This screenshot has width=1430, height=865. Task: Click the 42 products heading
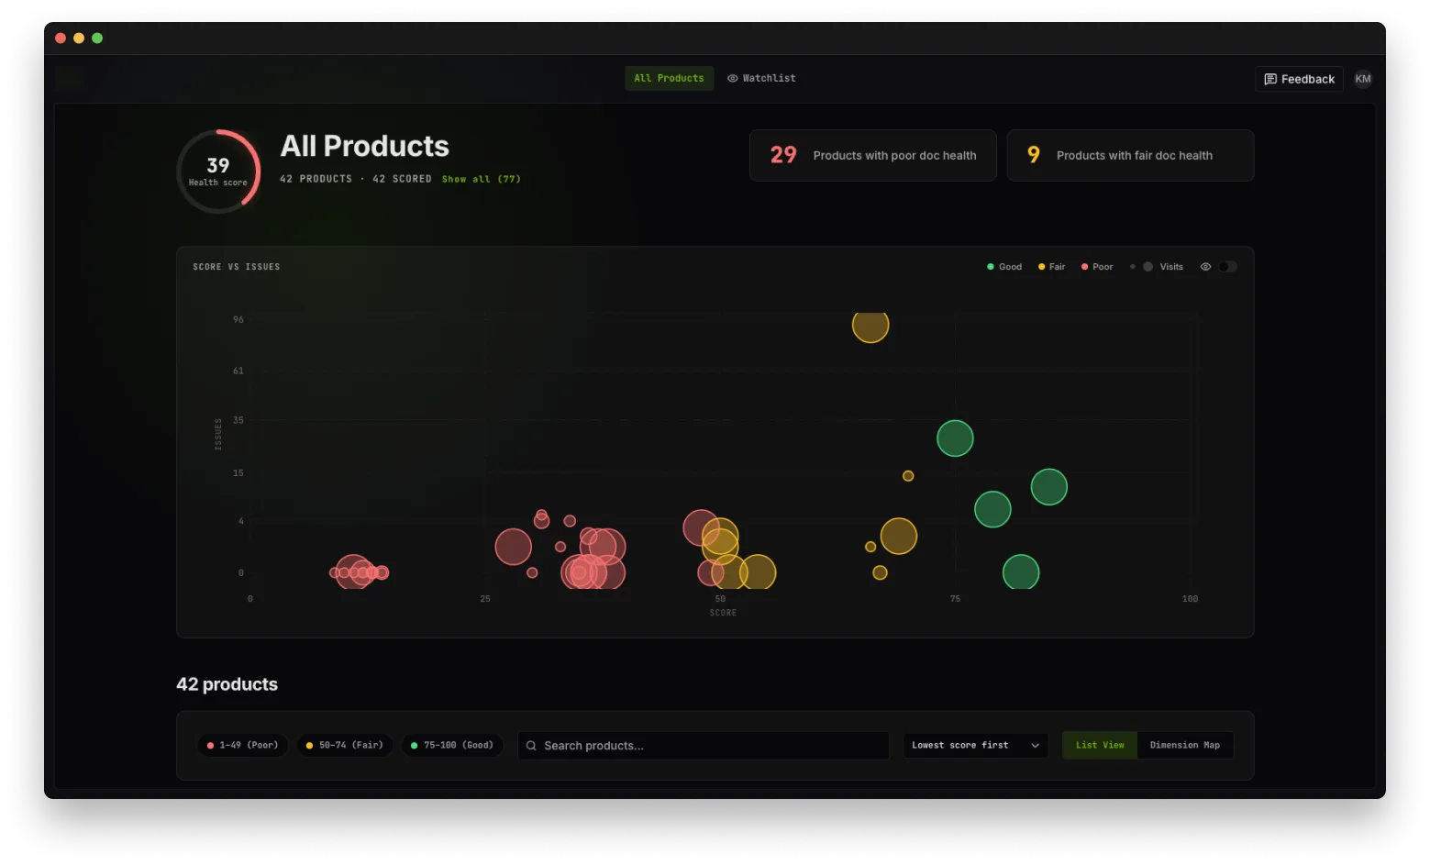click(x=227, y=684)
